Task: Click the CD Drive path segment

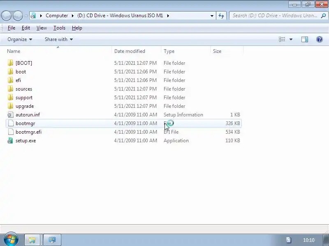Action: click(120, 16)
